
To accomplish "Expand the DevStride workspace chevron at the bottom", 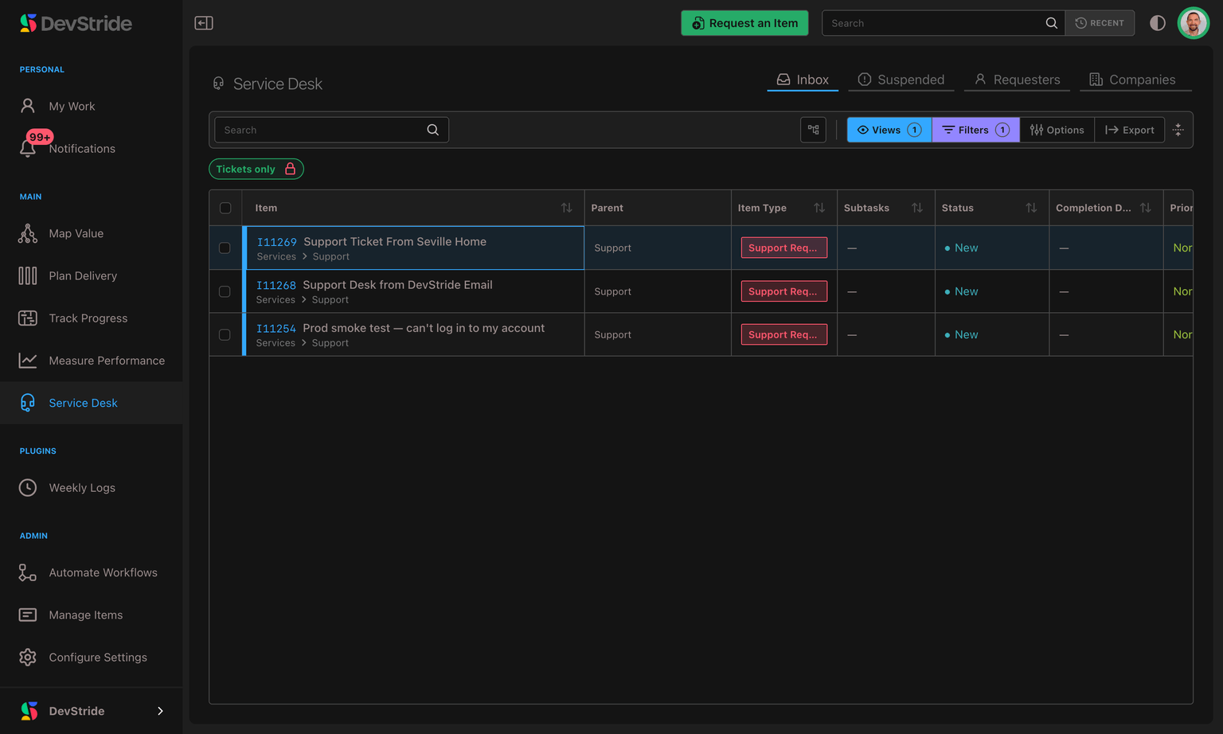I will (160, 711).
